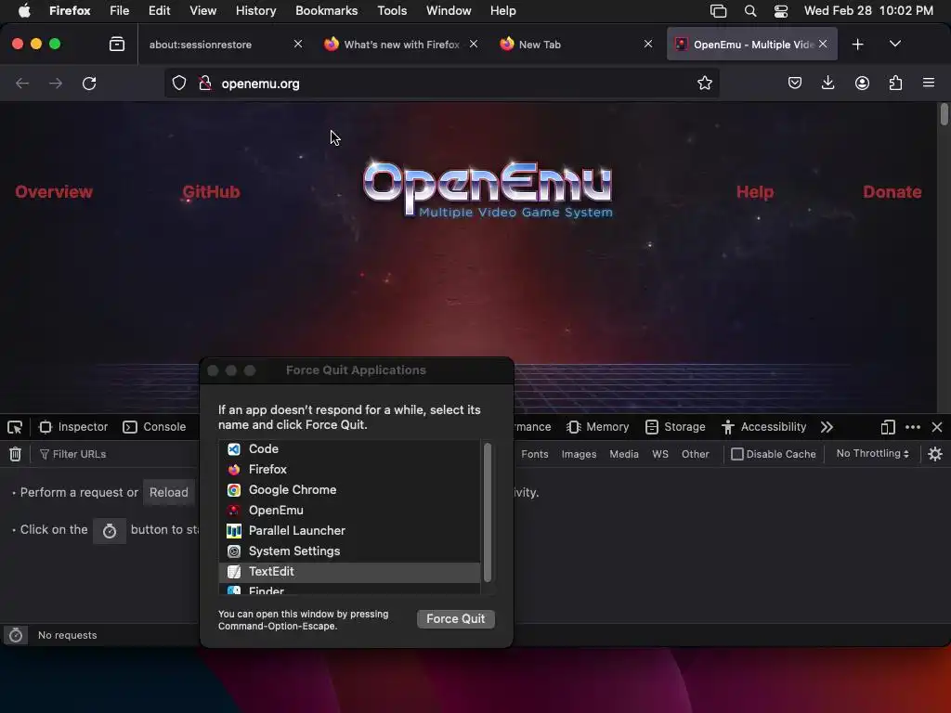Select TextEdit in Force Quit list
Image resolution: width=951 pixels, height=713 pixels.
pos(349,572)
